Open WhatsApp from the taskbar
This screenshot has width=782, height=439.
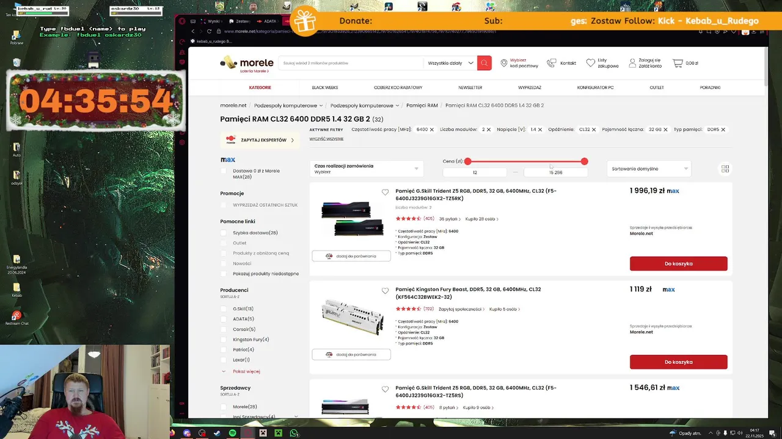click(x=294, y=433)
